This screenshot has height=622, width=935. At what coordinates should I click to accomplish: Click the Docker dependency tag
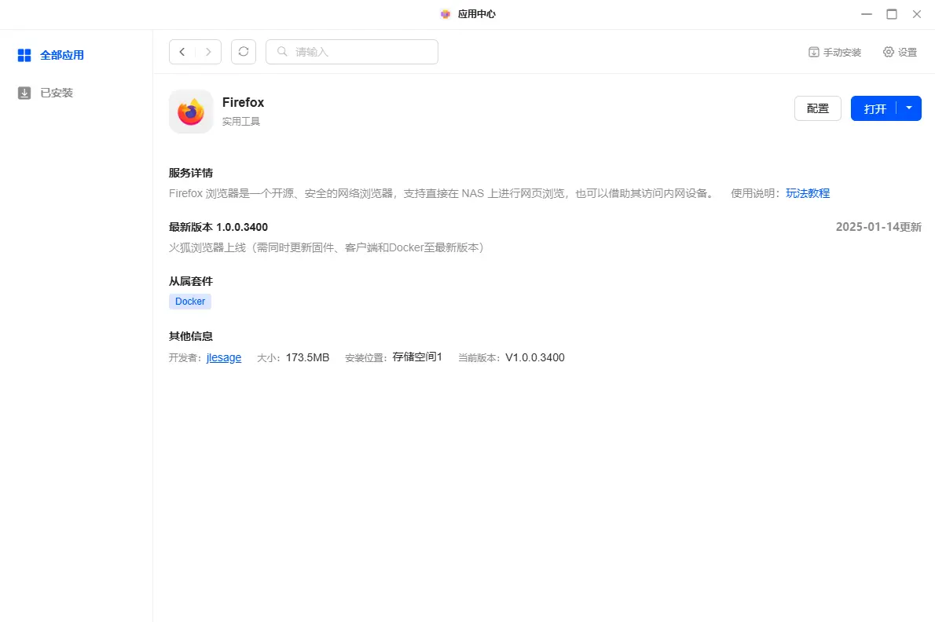(x=190, y=302)
